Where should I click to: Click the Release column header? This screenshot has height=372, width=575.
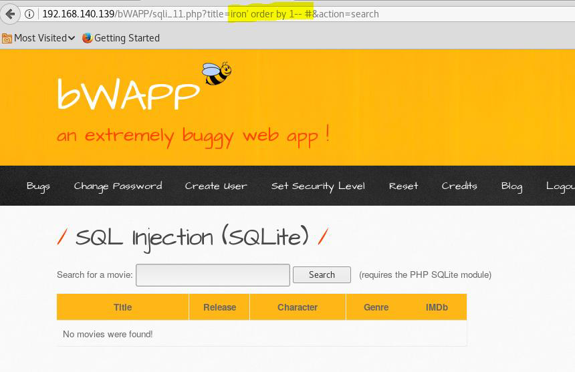(219, 307)
